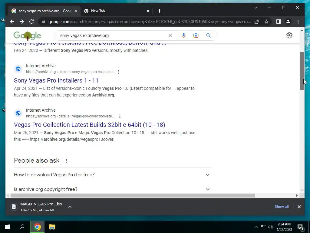Expand 'Is archive org copyright free?' question
310x233 pixels.
[x=113, y=189]
